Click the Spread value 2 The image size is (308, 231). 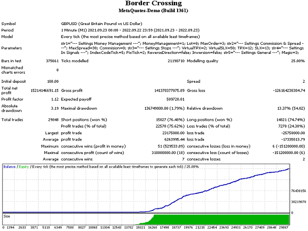[304, 81]
